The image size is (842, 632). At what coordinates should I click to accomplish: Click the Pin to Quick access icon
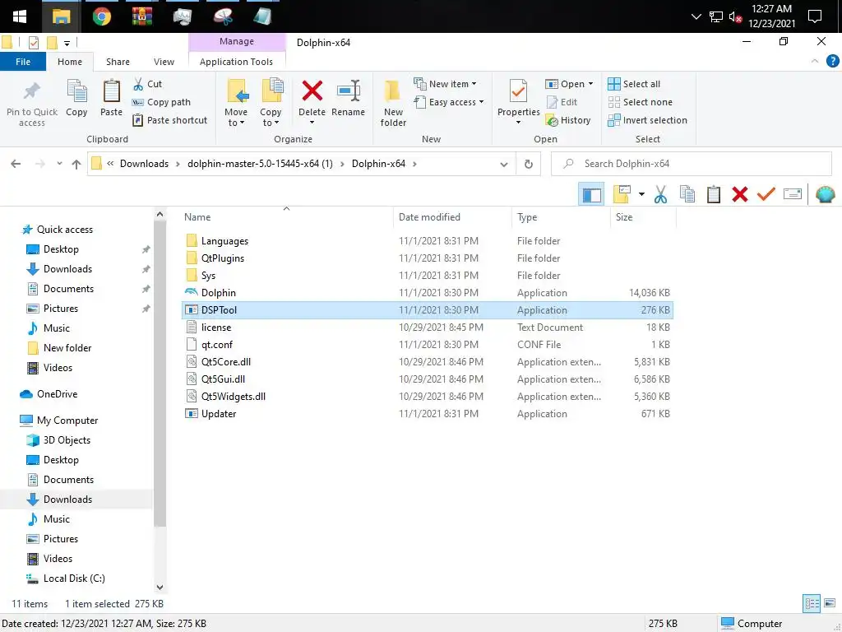pyautogui.click(x=32, y=91)
